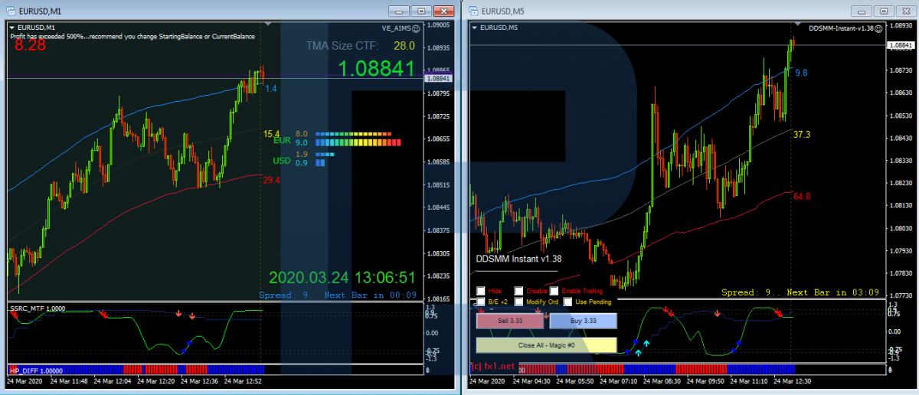Click the EURUSD,M5 window chart icon

pyautogui.click(x=473, y=11)
